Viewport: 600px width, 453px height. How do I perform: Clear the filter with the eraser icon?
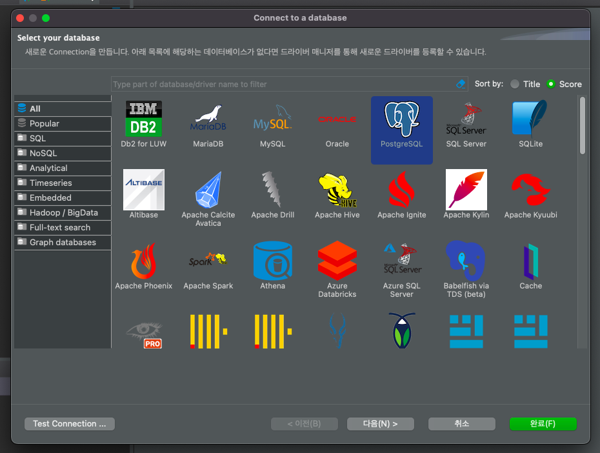pos(461,84)
